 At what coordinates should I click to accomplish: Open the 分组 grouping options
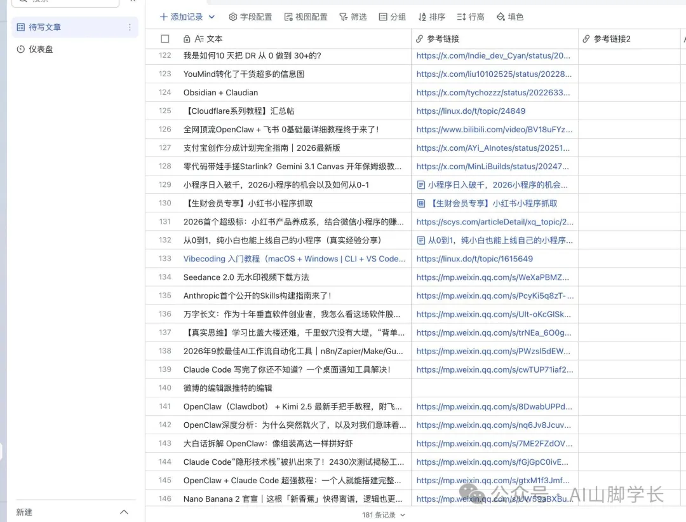click(x=392, y=17)
